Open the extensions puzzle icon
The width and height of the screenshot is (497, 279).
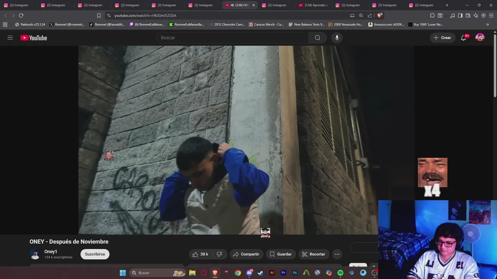[432, 15]
